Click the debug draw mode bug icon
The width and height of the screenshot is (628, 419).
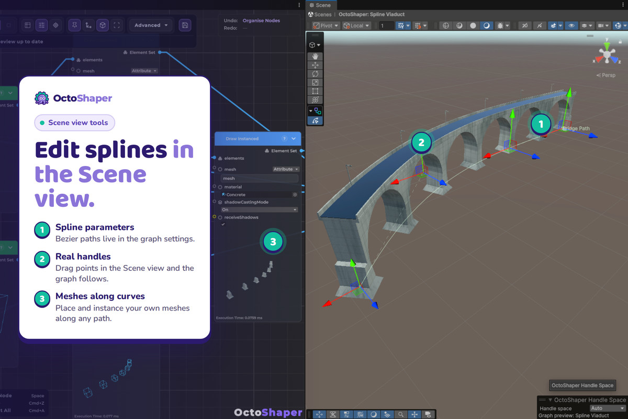tap(500, 25)
